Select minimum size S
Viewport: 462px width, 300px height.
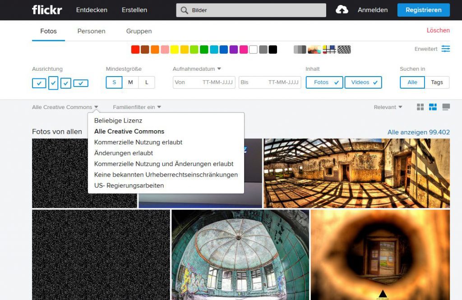click(x=114, y=82)
